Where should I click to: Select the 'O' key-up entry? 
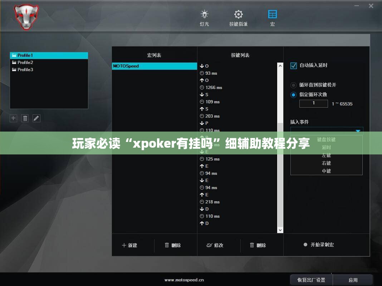click(204, 80)
